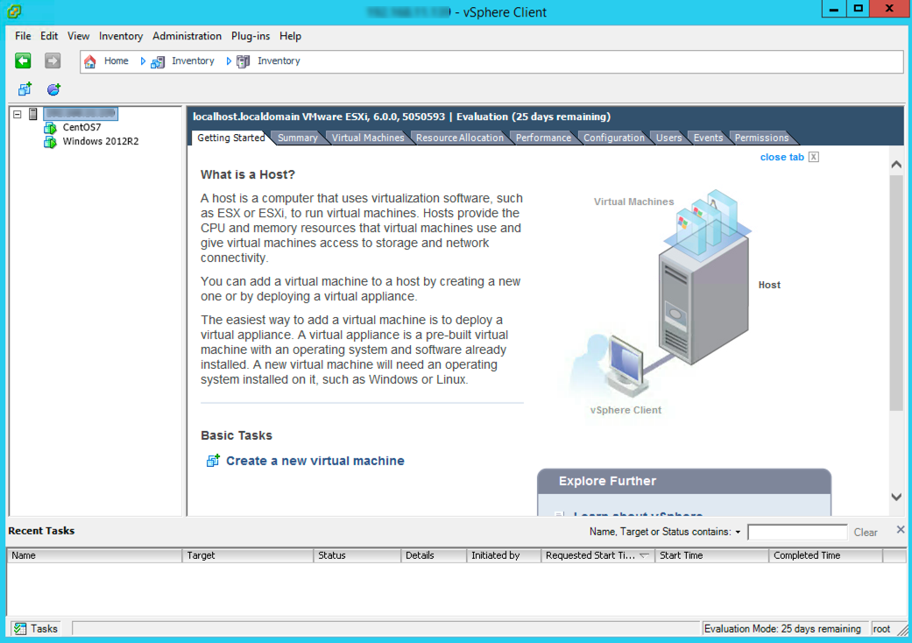Click the content pane scroll up arrow
This screenshot has height=643, width=912.
click(x=896, y=165)
